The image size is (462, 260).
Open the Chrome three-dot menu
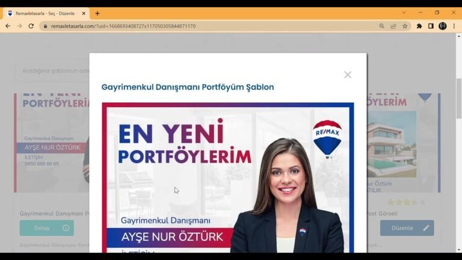[x=454, y=26]
